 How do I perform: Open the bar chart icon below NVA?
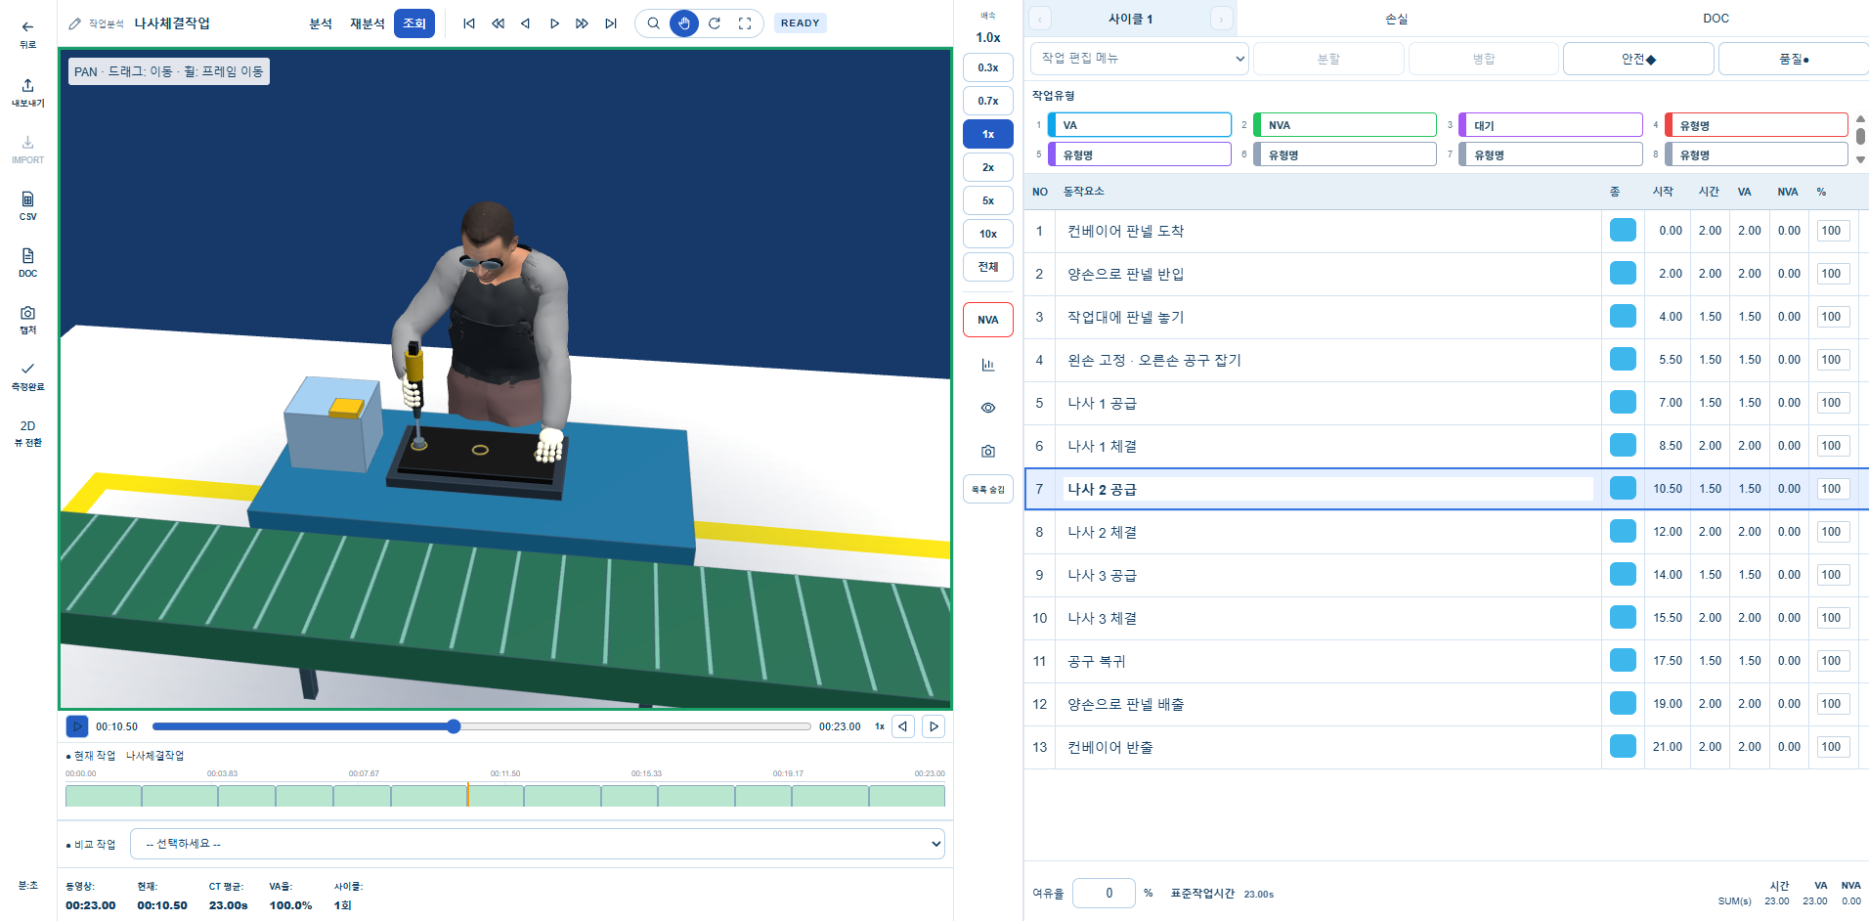tap(988, 365)
